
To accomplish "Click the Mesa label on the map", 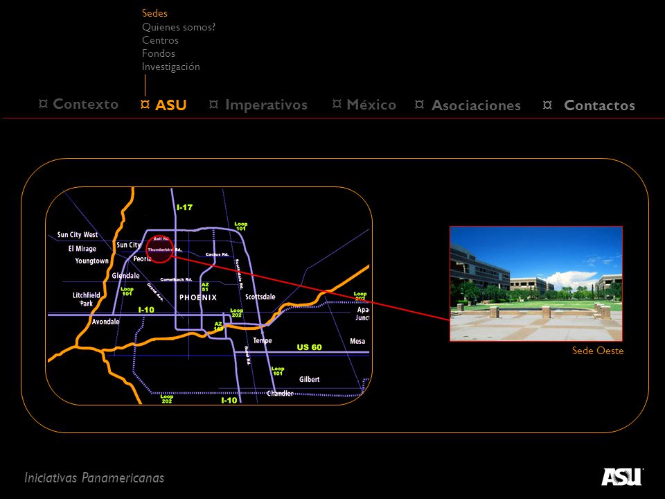I will point(357,341).
